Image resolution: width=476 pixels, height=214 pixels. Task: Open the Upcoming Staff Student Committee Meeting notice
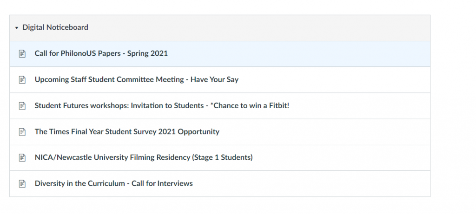[x=136, y=79]
